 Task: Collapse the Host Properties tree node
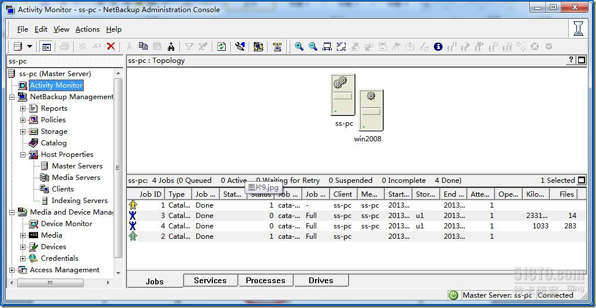(23, 155)
